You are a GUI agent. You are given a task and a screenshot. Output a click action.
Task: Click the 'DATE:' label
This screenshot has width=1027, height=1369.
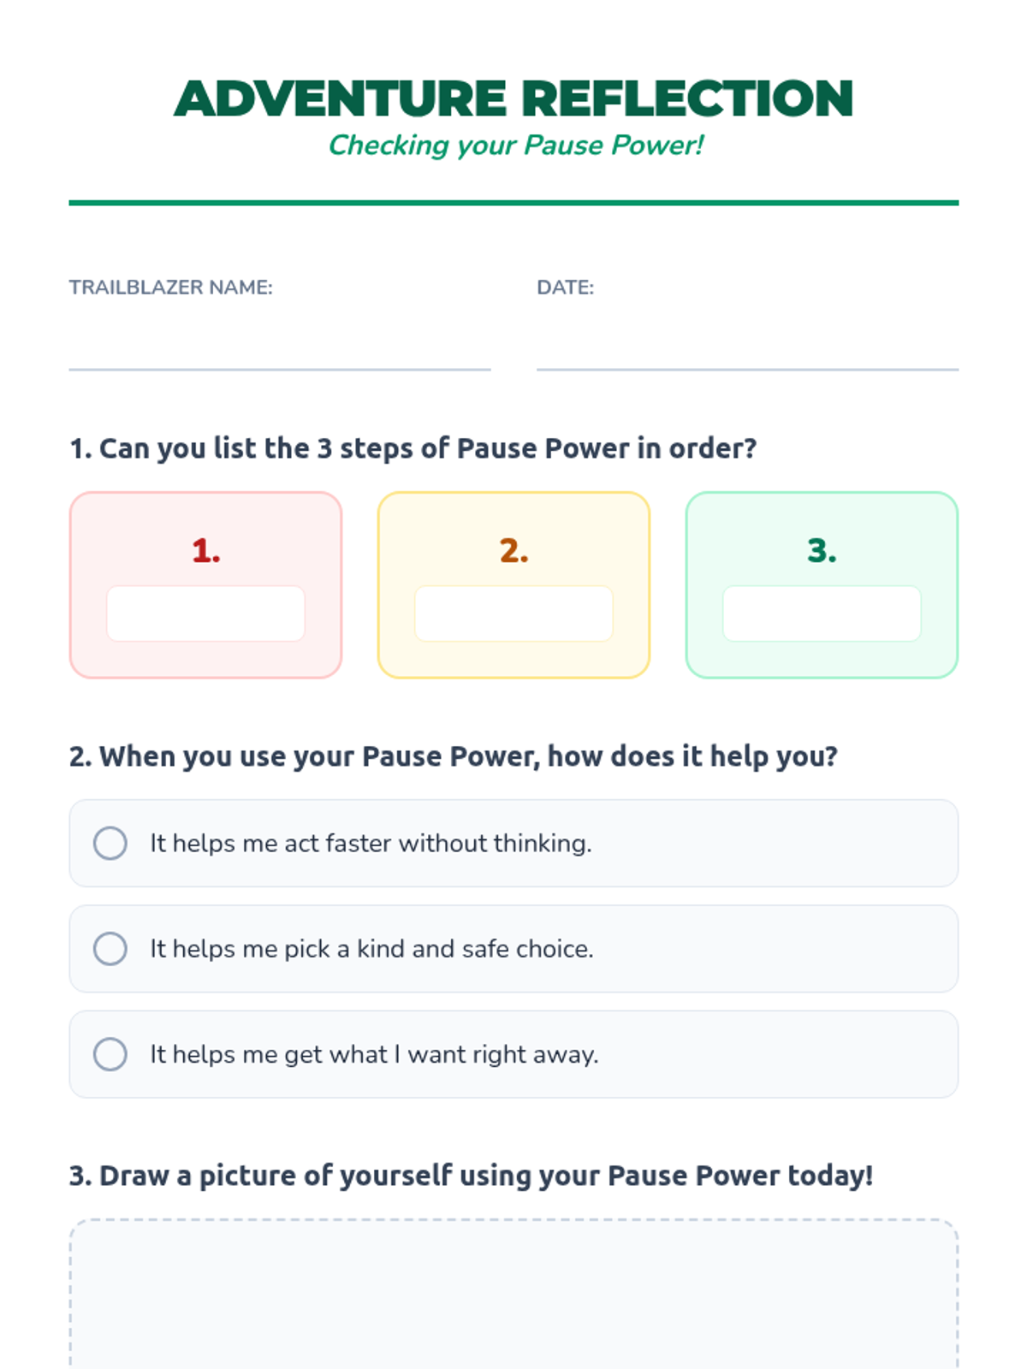pyautogui.click(x=565, y=287)
